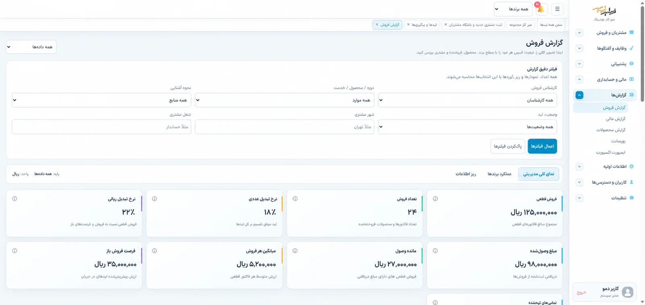The width and height of the screenshot is (645, 305).
Task: Focus the شغل مشتری input field
Action: pos(102,127)
